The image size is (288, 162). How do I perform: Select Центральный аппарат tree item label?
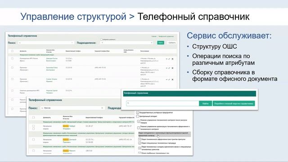pyautogui.click(x=148, y=116)
